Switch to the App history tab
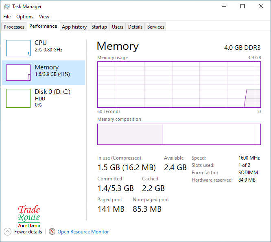271x242 pixels. click(x=74, y=27)
